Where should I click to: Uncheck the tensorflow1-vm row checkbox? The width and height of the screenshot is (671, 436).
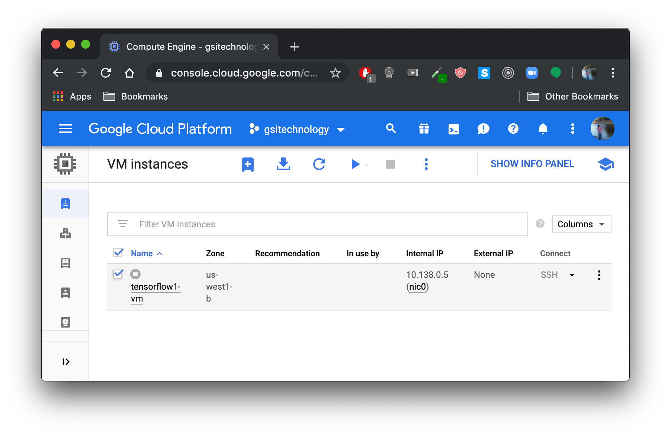[x=118, y=274]
